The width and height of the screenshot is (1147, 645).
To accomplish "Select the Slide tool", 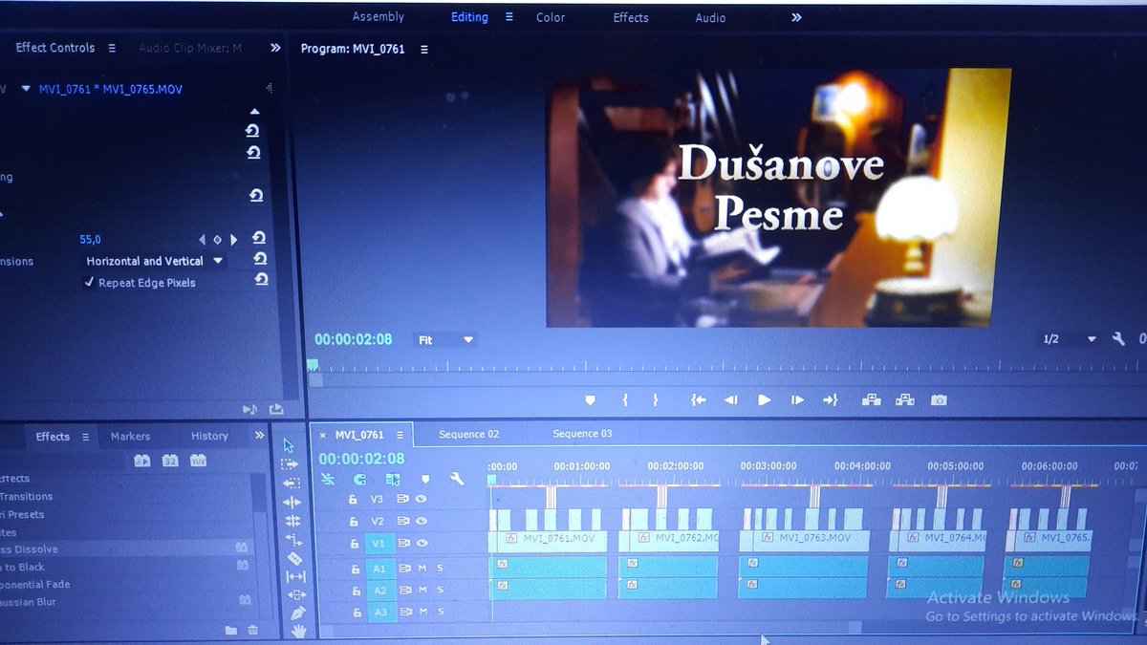I will point(296,594).
